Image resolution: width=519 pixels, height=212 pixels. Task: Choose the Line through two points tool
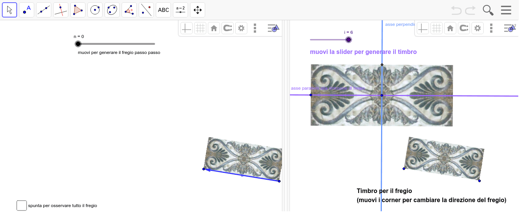(x=44, y=10)
